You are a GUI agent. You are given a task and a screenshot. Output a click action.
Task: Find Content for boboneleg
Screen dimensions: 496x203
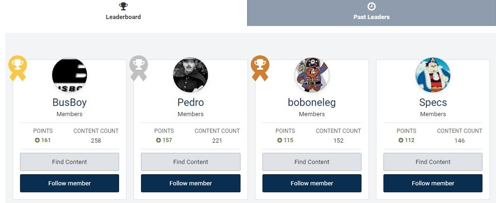pos(312,162)
